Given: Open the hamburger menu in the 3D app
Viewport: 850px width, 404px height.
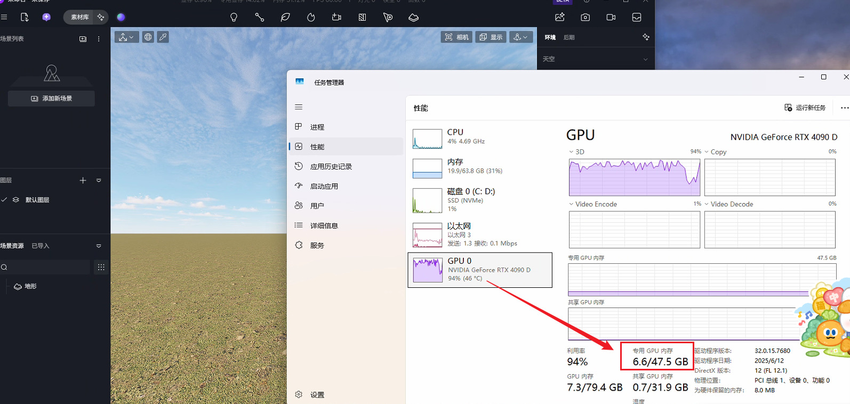Looking at the screenshot, I should tap(4, 17).
